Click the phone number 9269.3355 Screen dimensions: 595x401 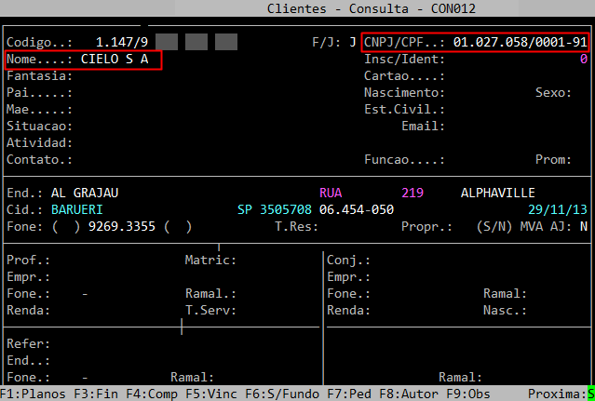(121, 226)
